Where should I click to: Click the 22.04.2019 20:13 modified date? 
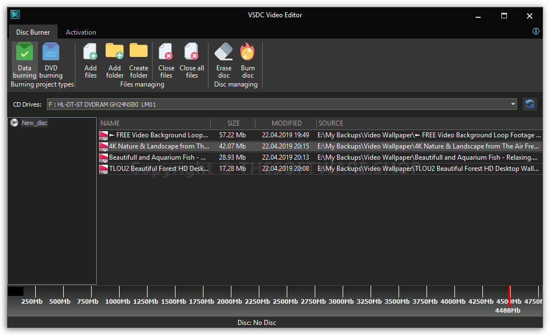tap(286, 157)
